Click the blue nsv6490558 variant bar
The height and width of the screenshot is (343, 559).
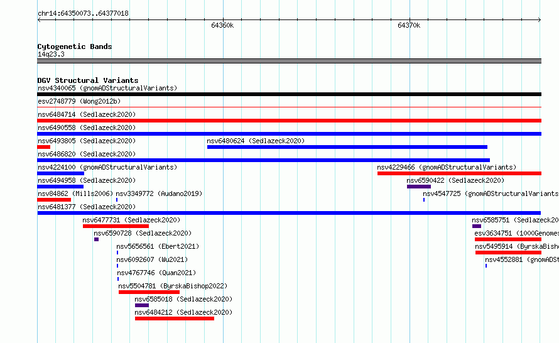point(289,134)
